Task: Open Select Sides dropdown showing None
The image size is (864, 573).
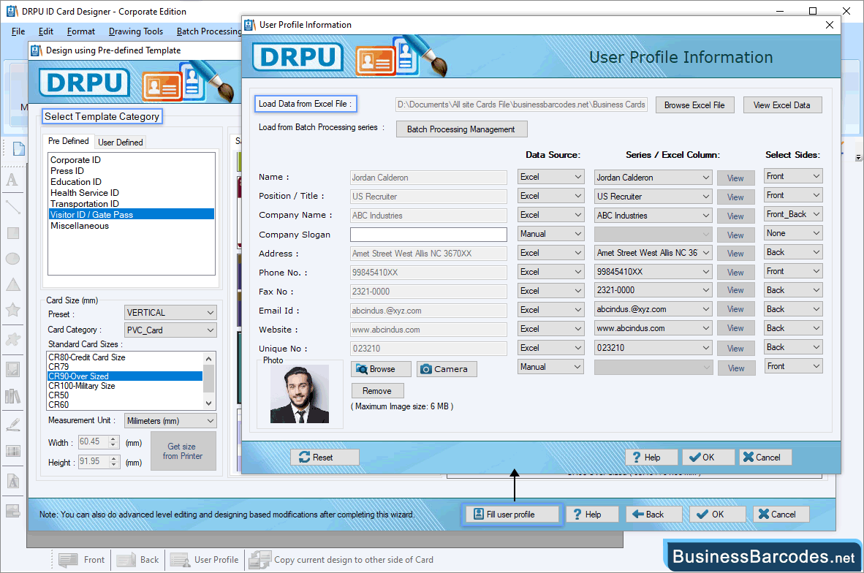Action: tap(794, 233)
